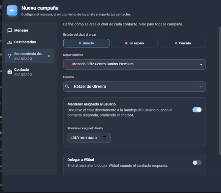Image resolution: width=221 pixels, height=193 pixels.
Task: Click the megaphone campaign icon
Action: pos(12,11)
